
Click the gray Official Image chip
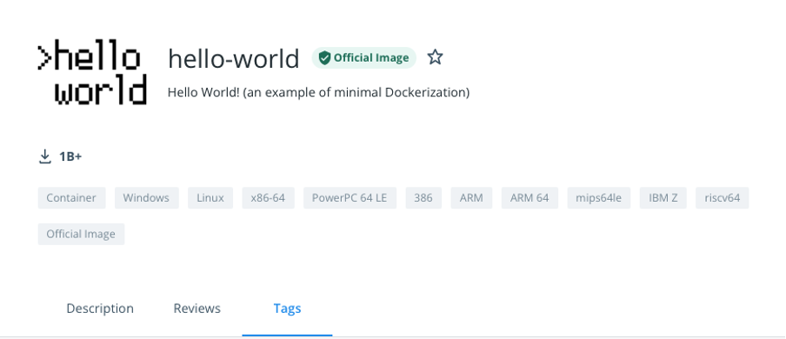81,234
